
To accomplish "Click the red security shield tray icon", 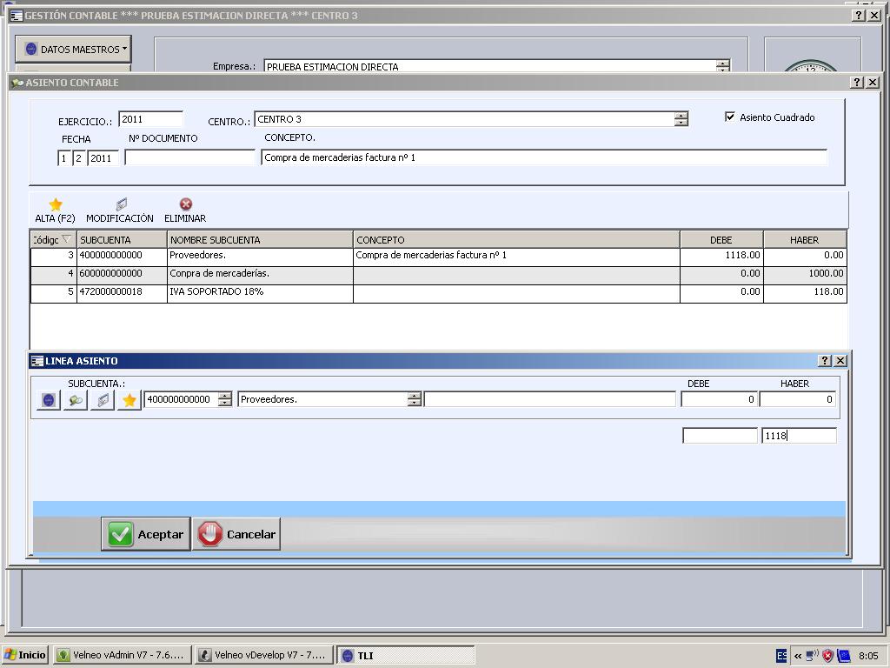I will pos(828,656).
